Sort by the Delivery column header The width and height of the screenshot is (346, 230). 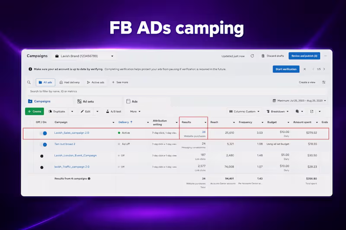[125, 122]
